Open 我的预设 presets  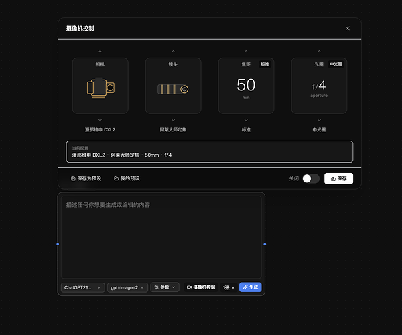click(127, 178)
